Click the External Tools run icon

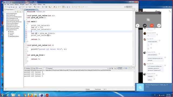[50, 7]
